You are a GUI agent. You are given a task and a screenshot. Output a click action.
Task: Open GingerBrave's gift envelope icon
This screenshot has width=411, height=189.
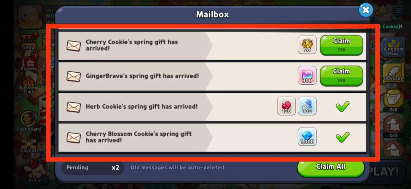click(73, 76)
